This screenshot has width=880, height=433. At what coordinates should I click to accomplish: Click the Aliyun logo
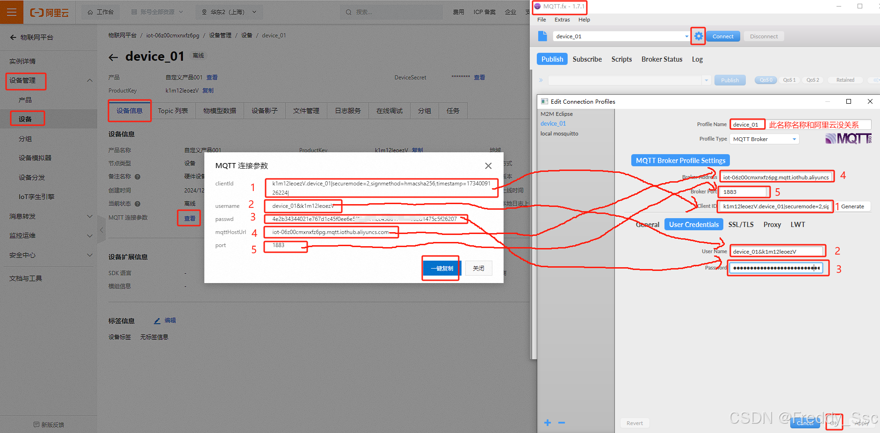point(49,13)
